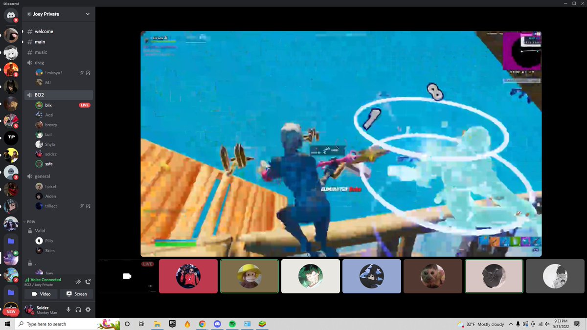587x330 pixels.
Task: Disconnect from the voice call
Action: pyautogui.click(x=88, y=282)
